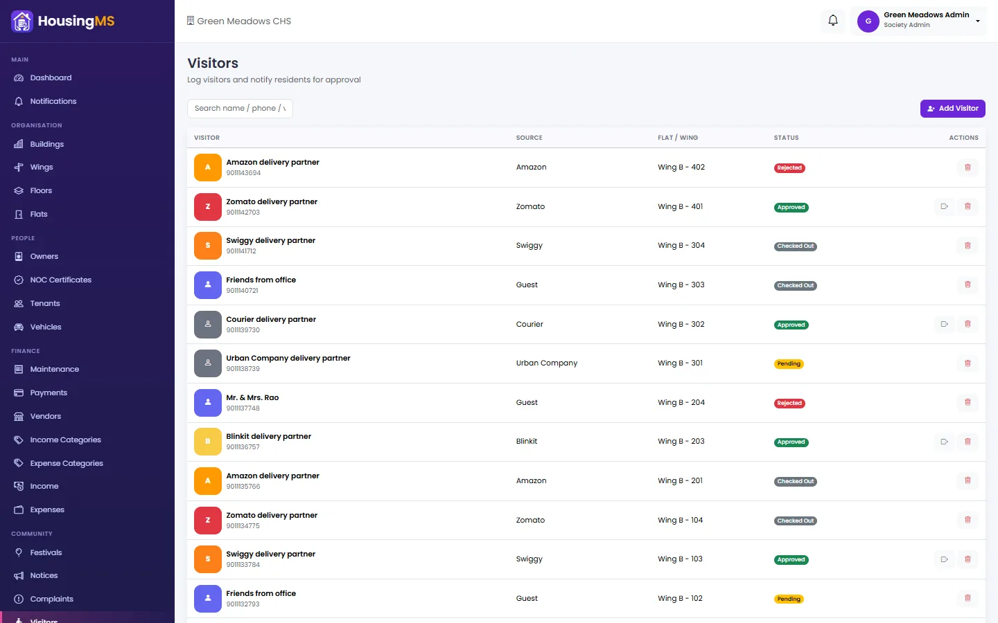Open the notifications bell icon

[x=833, y=21]
